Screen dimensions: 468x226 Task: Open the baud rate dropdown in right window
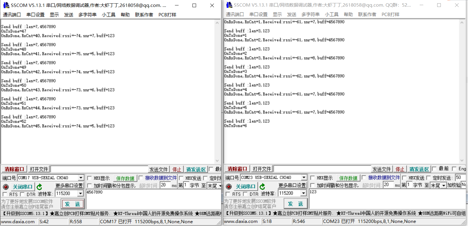303,193
